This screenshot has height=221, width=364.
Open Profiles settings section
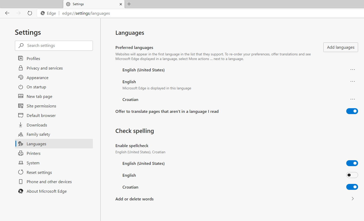tap(54, 58)
